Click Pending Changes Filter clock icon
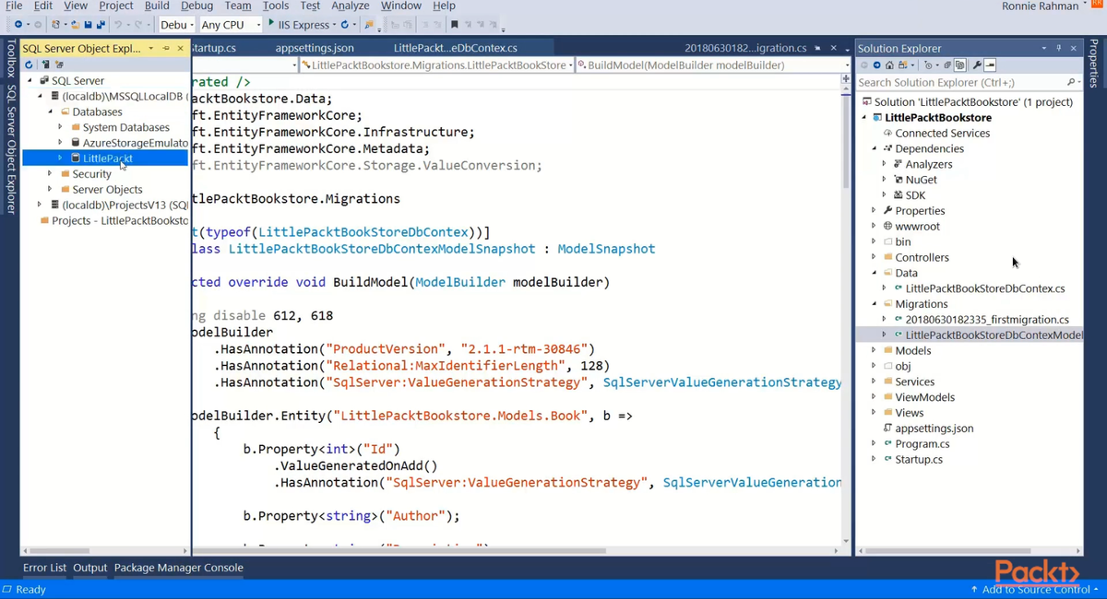The width and height of the screenshot is (1107, 599). (x=928, y=65)
